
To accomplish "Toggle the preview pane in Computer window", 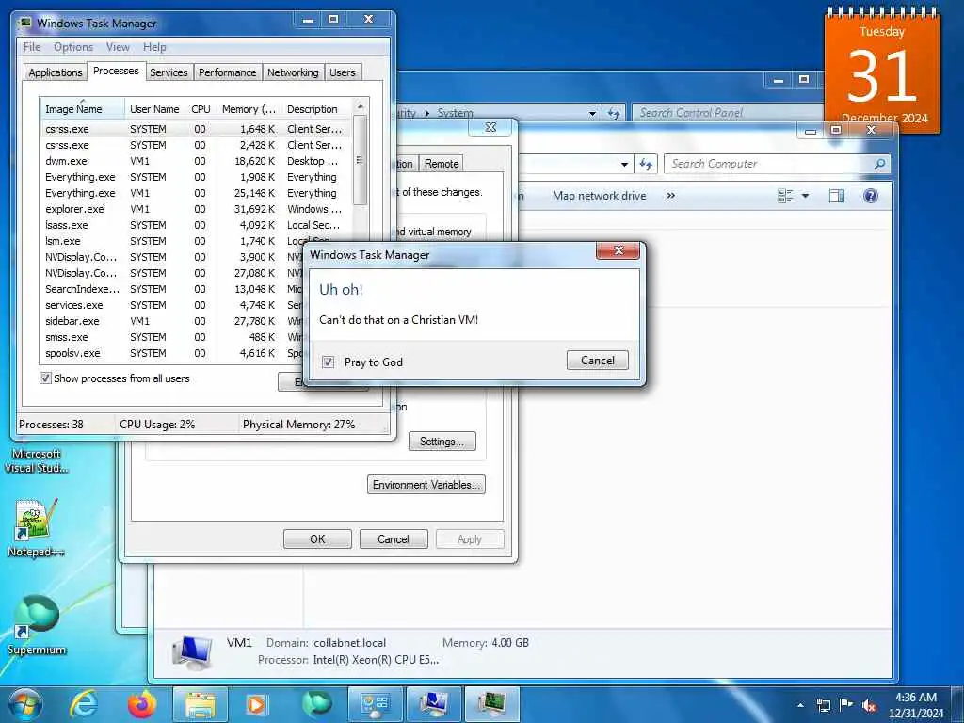I will tap(837, 196).
